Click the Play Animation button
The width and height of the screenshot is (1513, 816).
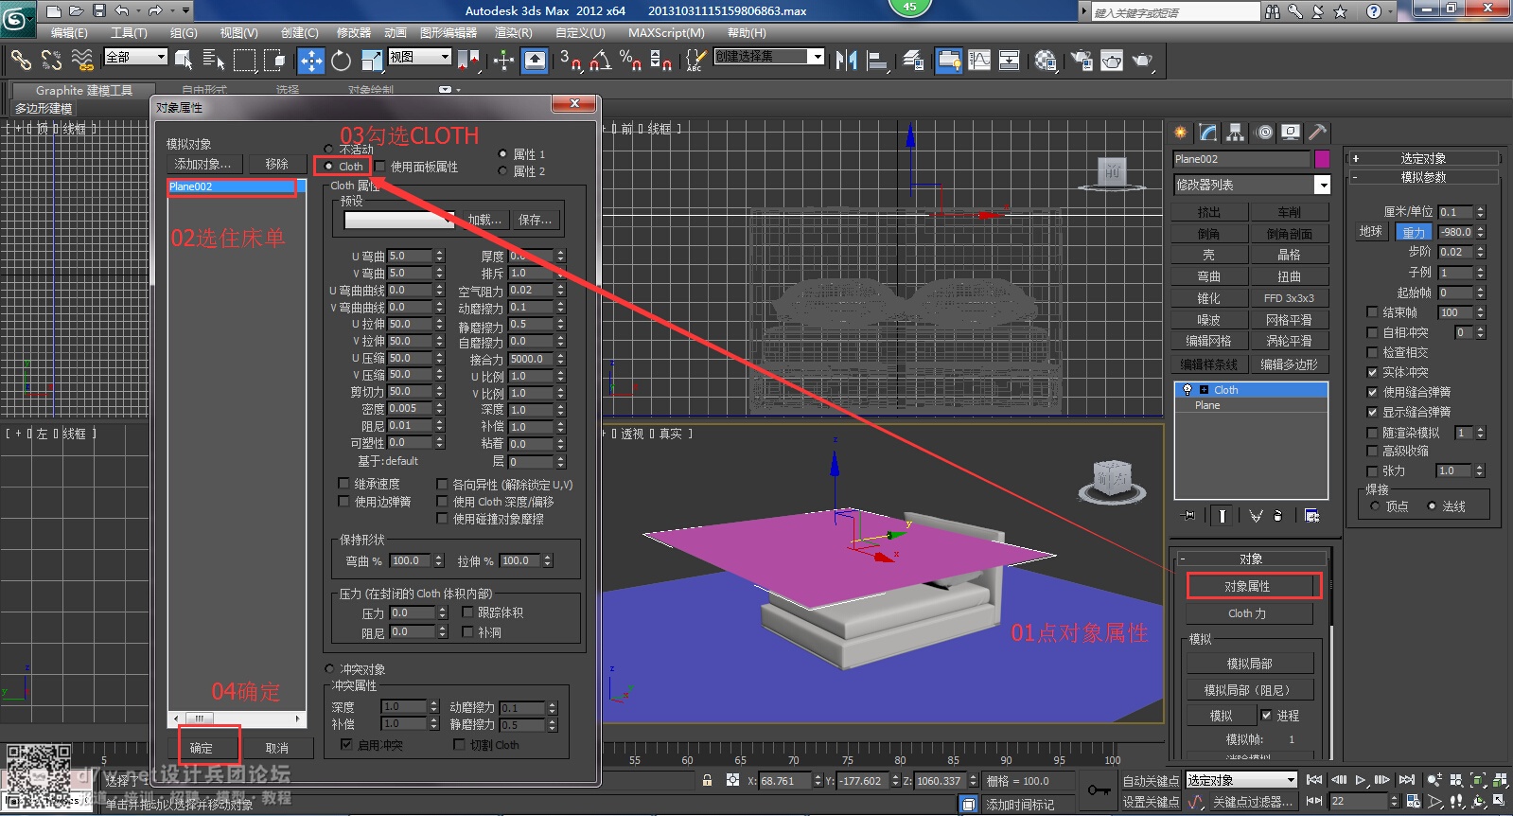click(x=1361, y=780)
